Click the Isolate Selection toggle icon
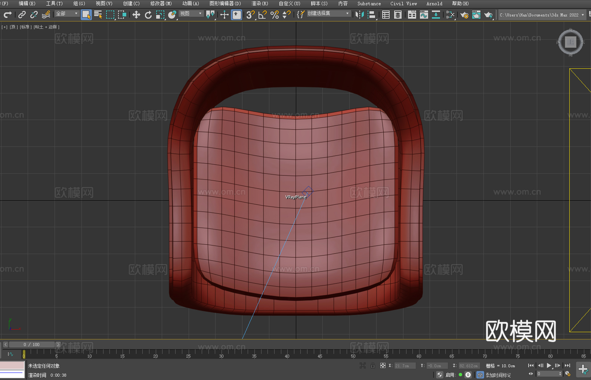 pyautogui.click(x=362, y=365)
